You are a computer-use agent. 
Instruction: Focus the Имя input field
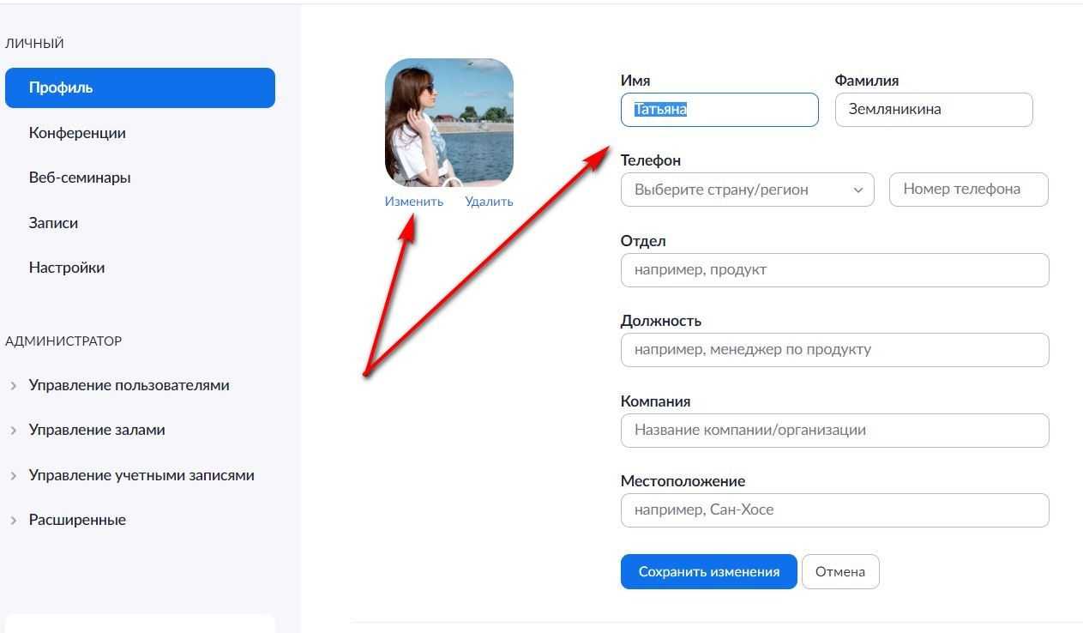(719, 110)
